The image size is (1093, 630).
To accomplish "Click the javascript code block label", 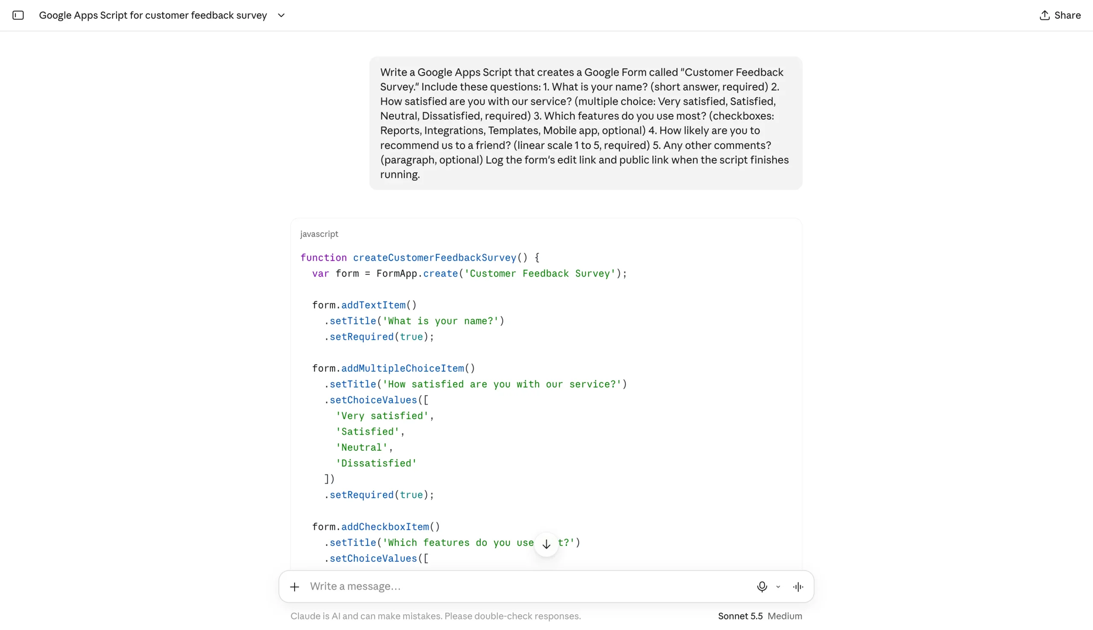I will [x=319, y=234].
